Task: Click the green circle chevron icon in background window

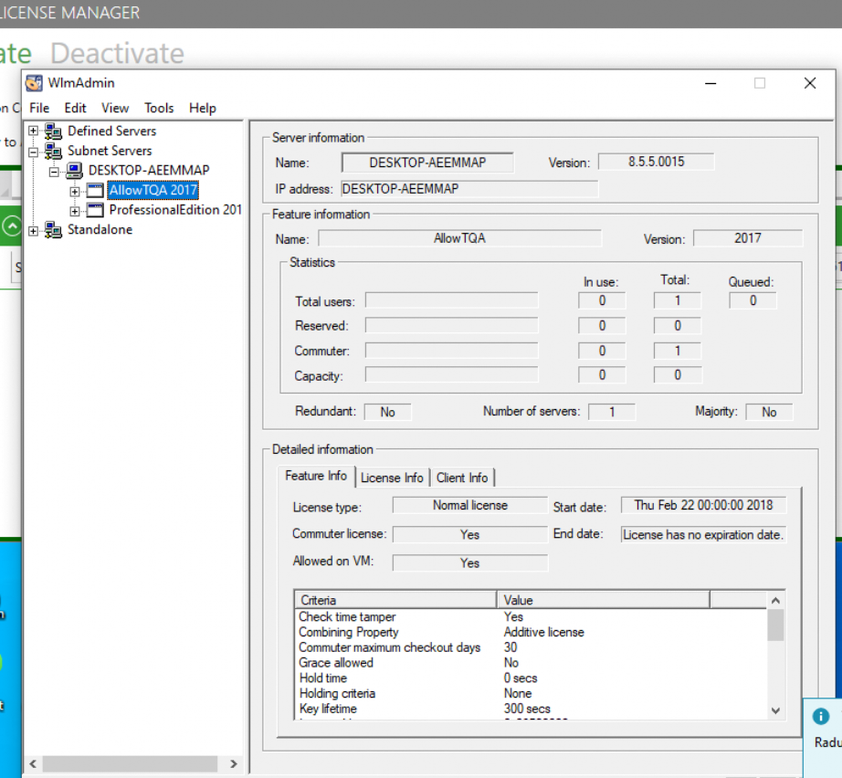Action: [x=11, y=226]
